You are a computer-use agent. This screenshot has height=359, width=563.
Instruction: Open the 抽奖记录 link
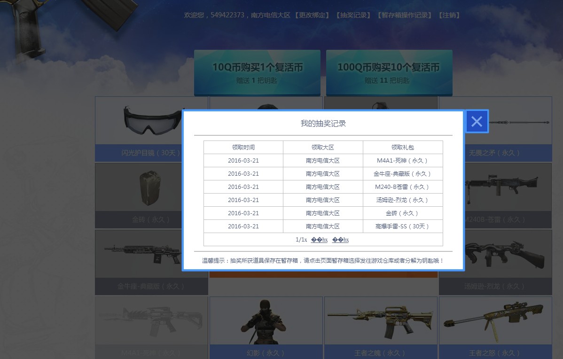[353, 15]
